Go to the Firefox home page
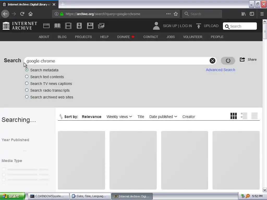Image resolution: width=267 pixels, height=200 pixels. 31,14
